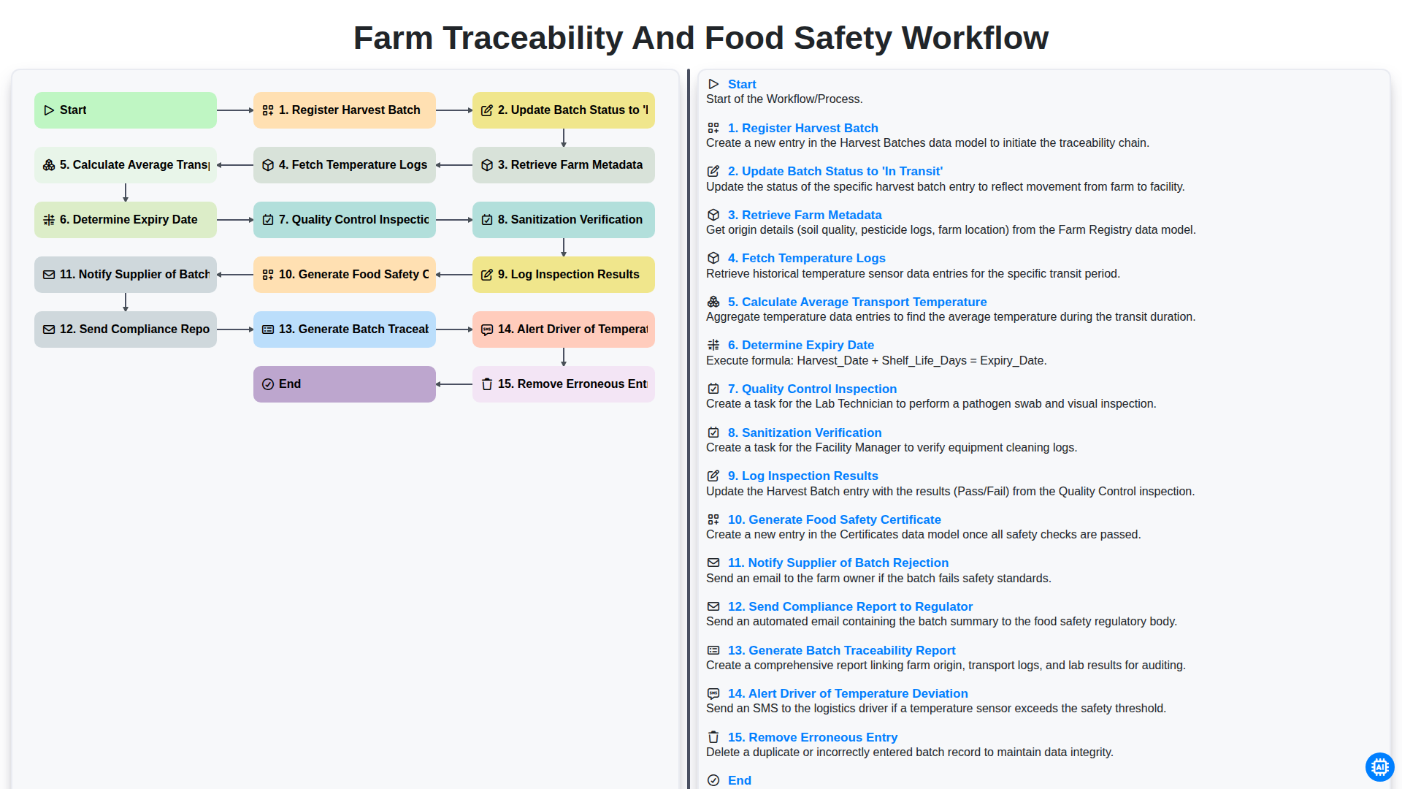Open the 4. Fetch Temperature Logs link

[806, 258]
